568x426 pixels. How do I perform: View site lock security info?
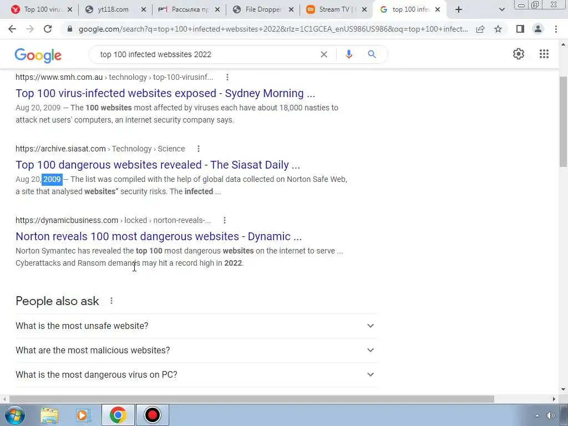[70, 29]
